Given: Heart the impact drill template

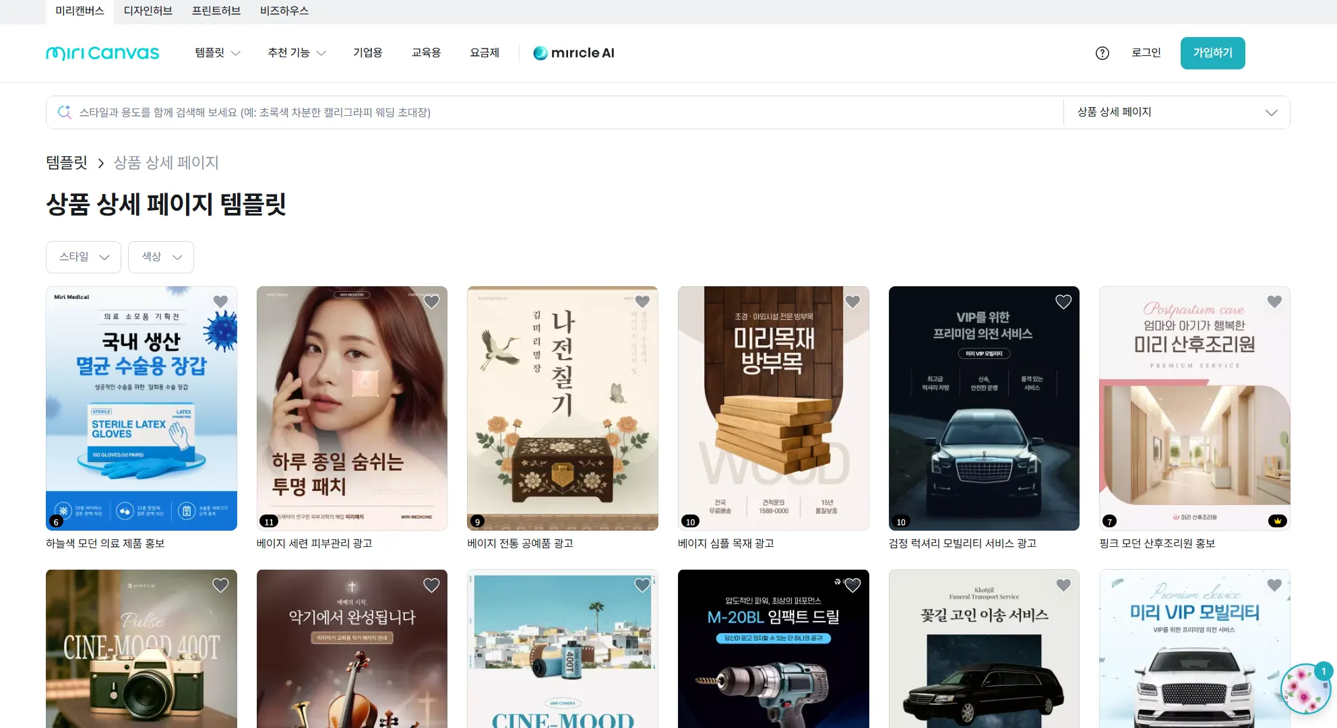Looking at the screenshot, I should tap(852, 585).
